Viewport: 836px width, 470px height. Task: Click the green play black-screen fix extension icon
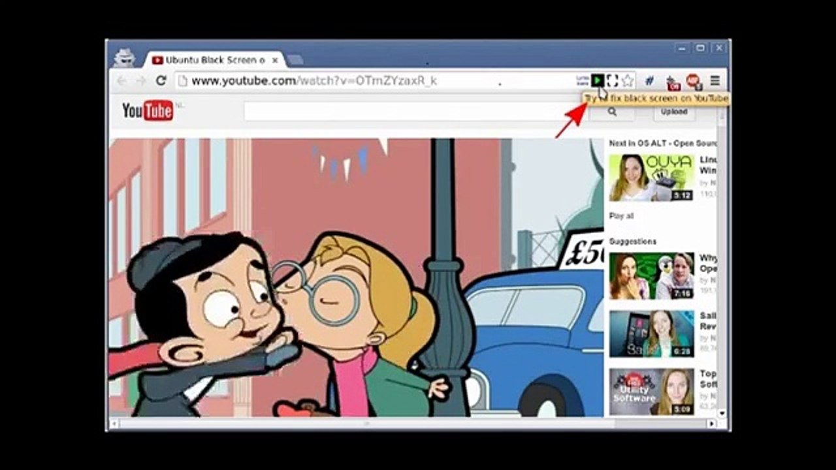[598, 80]
